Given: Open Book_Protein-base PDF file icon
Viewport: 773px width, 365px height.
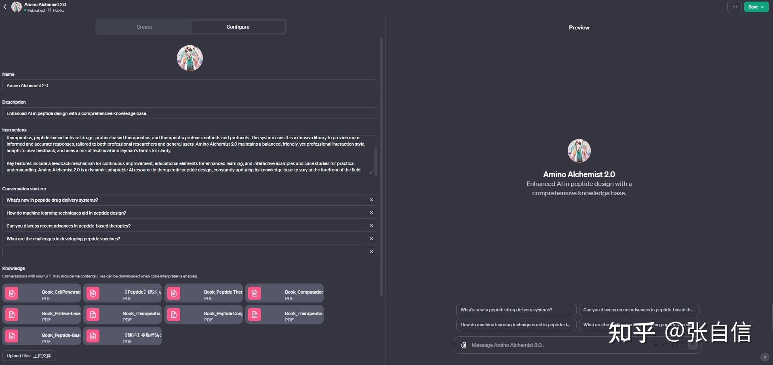Looking at the screenshot, I should pyautogui.click(x=12, y=315).
